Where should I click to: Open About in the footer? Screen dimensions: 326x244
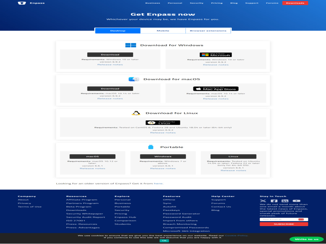[x=23, y=200]
